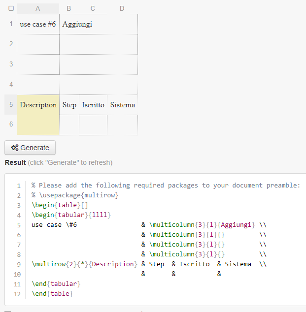
Task: Click the cell containing "Step"
Action: tap(69, 105)
